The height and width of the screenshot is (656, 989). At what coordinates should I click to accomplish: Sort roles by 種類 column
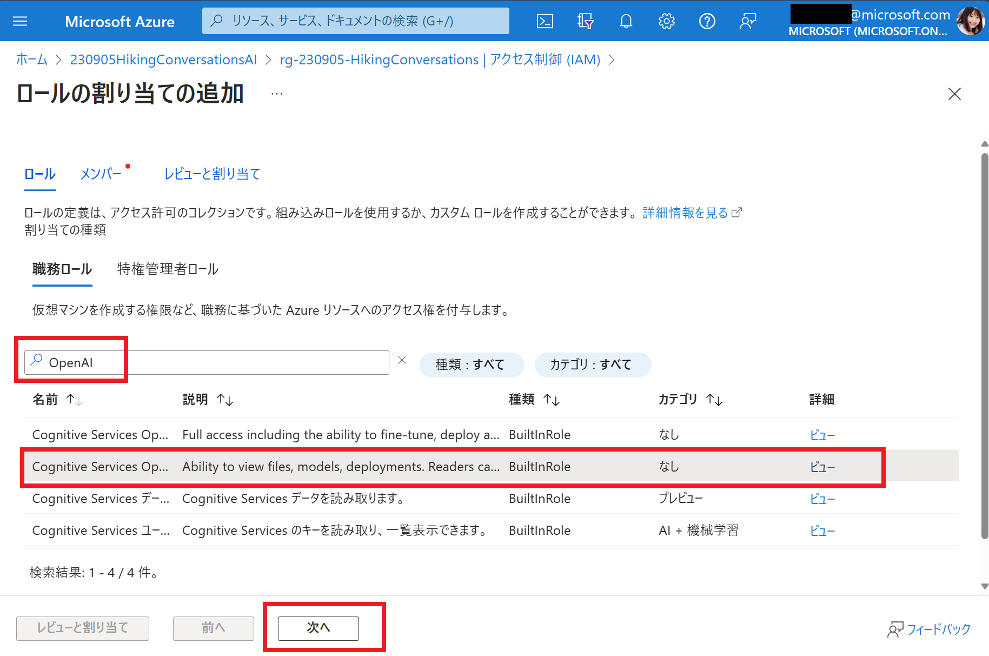point(552,400)
